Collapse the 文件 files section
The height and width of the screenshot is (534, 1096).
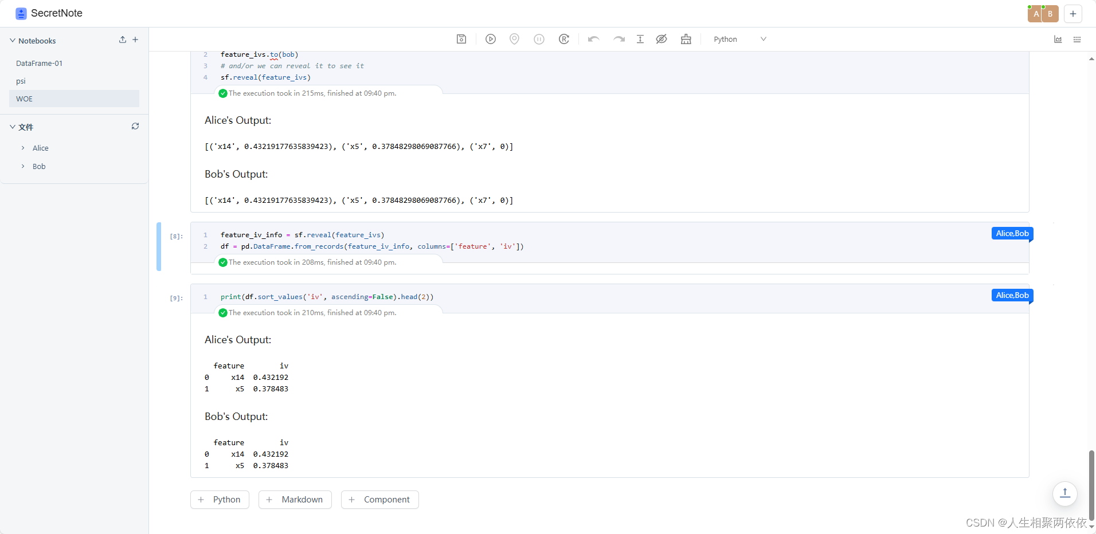coord(13,127)
